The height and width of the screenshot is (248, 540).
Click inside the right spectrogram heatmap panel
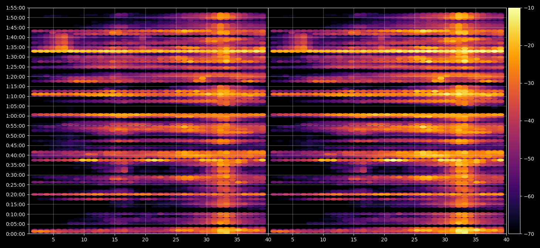click(x=387, y=121)
